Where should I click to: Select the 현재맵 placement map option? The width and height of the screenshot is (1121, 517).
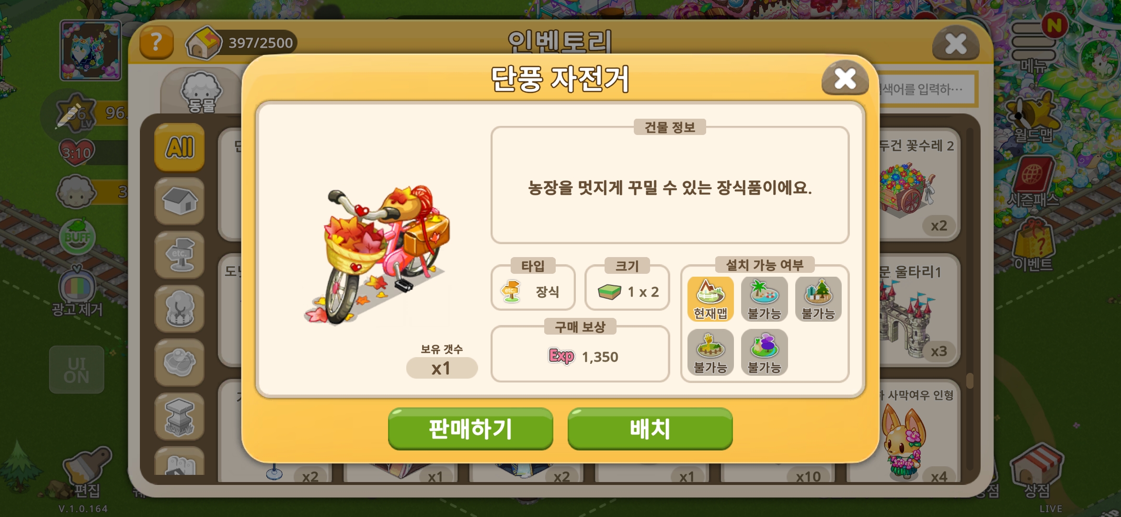[710, 299]
